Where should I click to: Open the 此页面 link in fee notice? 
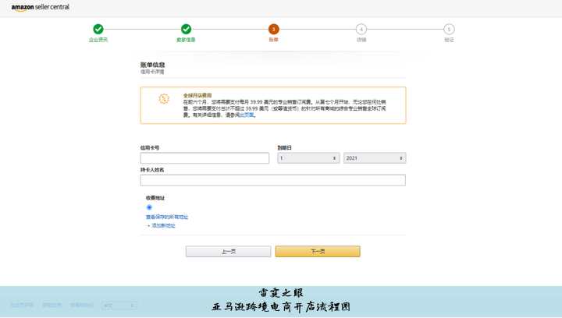(x=247, y=115)
